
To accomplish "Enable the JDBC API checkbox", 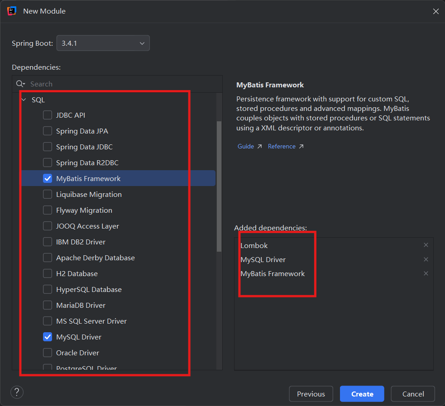I will (x=48, y=115).
